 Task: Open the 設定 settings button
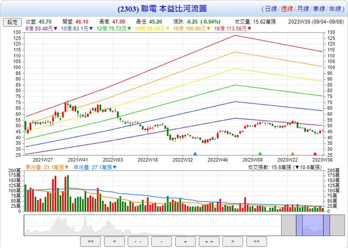pos(11,22)
